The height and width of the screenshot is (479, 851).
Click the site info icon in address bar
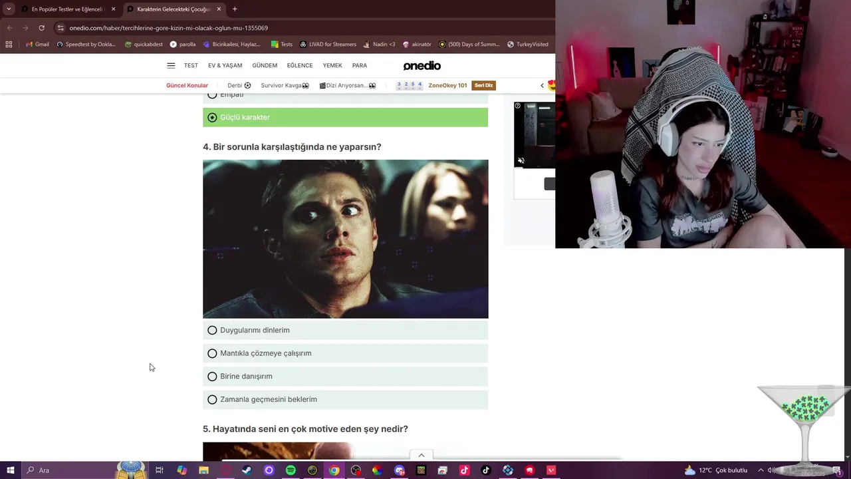(61, 28)
